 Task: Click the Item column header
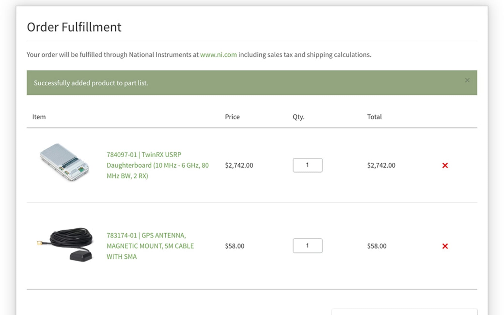point(39,117)
